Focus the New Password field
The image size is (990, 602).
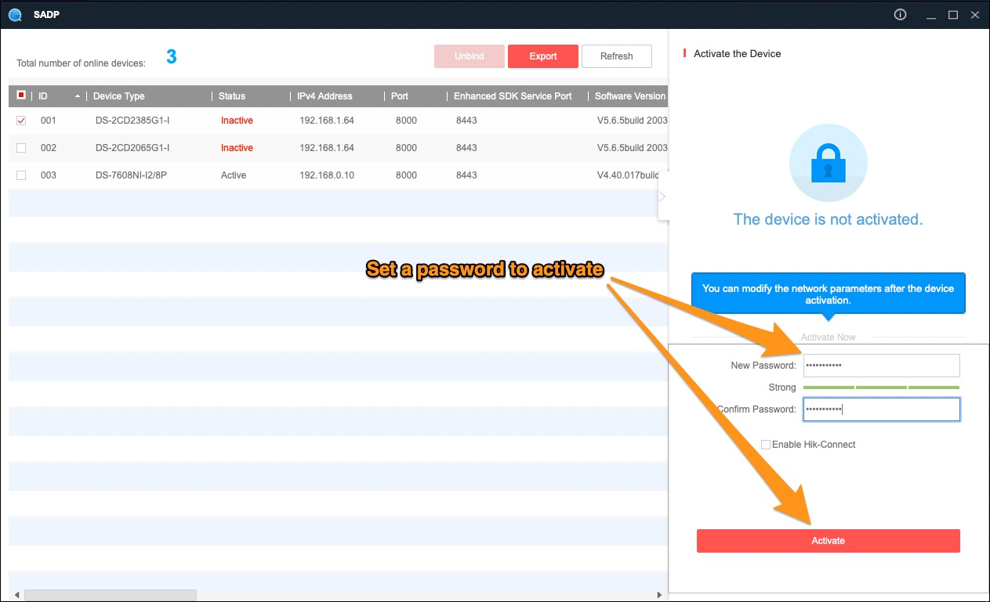881,366
